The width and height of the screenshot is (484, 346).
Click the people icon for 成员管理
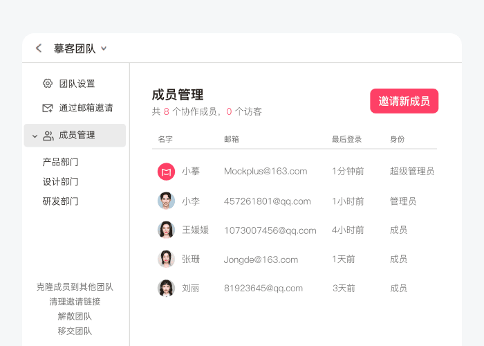point(48,136)
